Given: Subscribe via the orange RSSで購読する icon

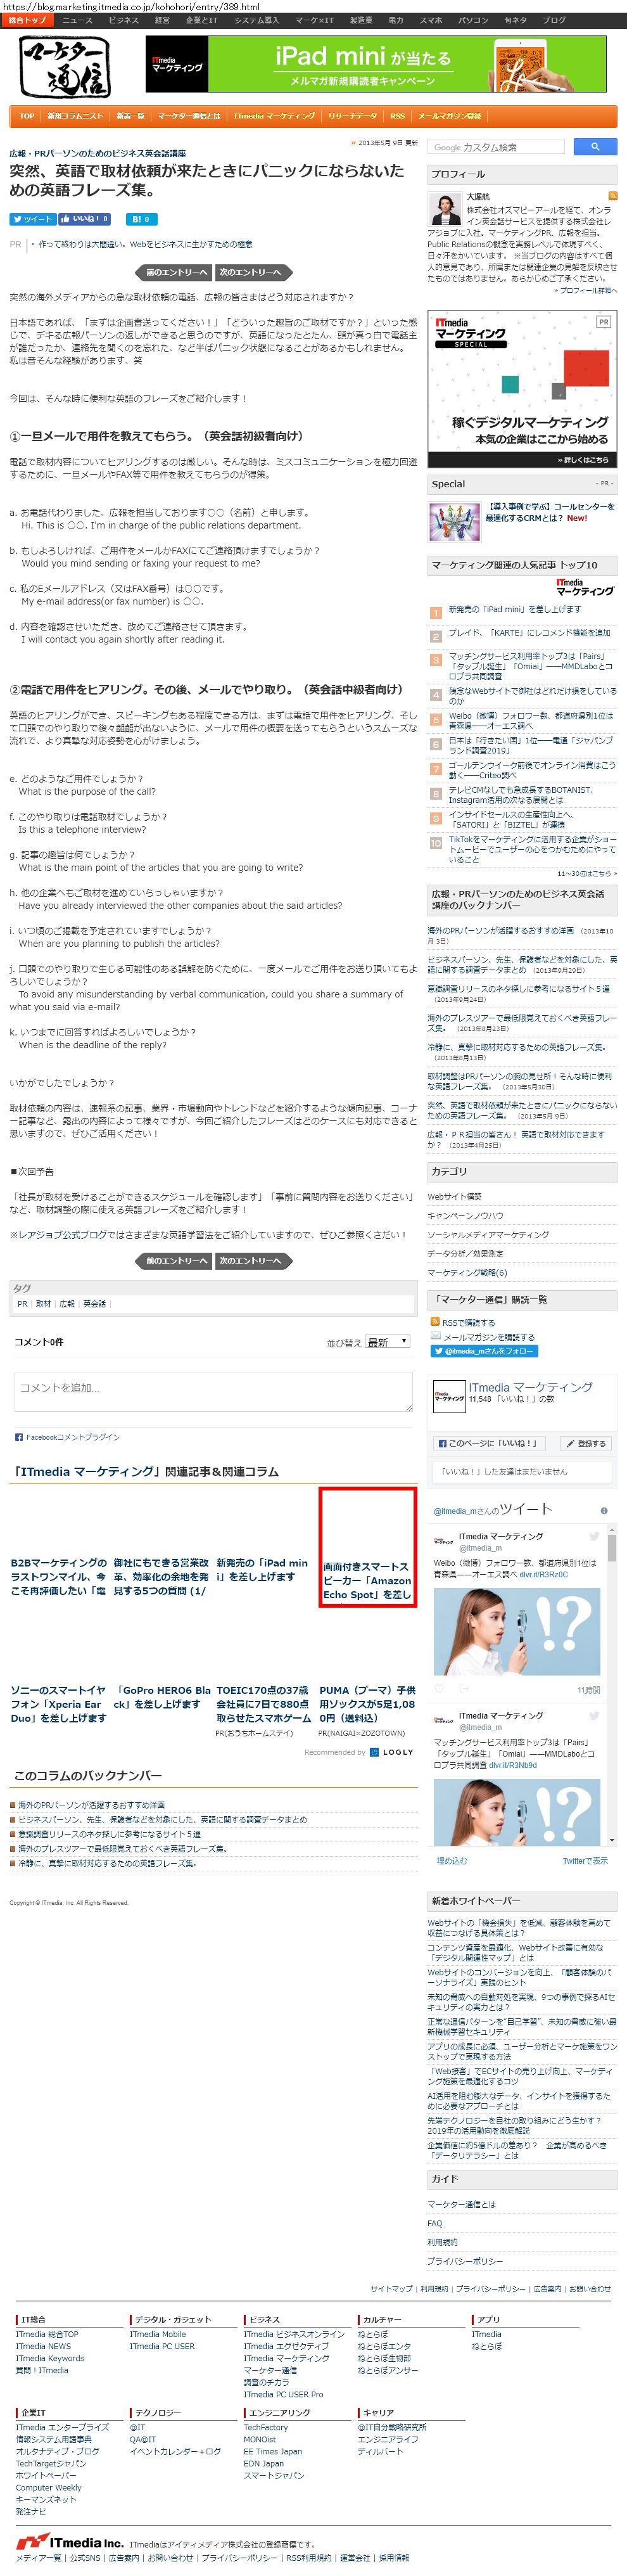Looking at the screenshot, I should (435, 1322).
